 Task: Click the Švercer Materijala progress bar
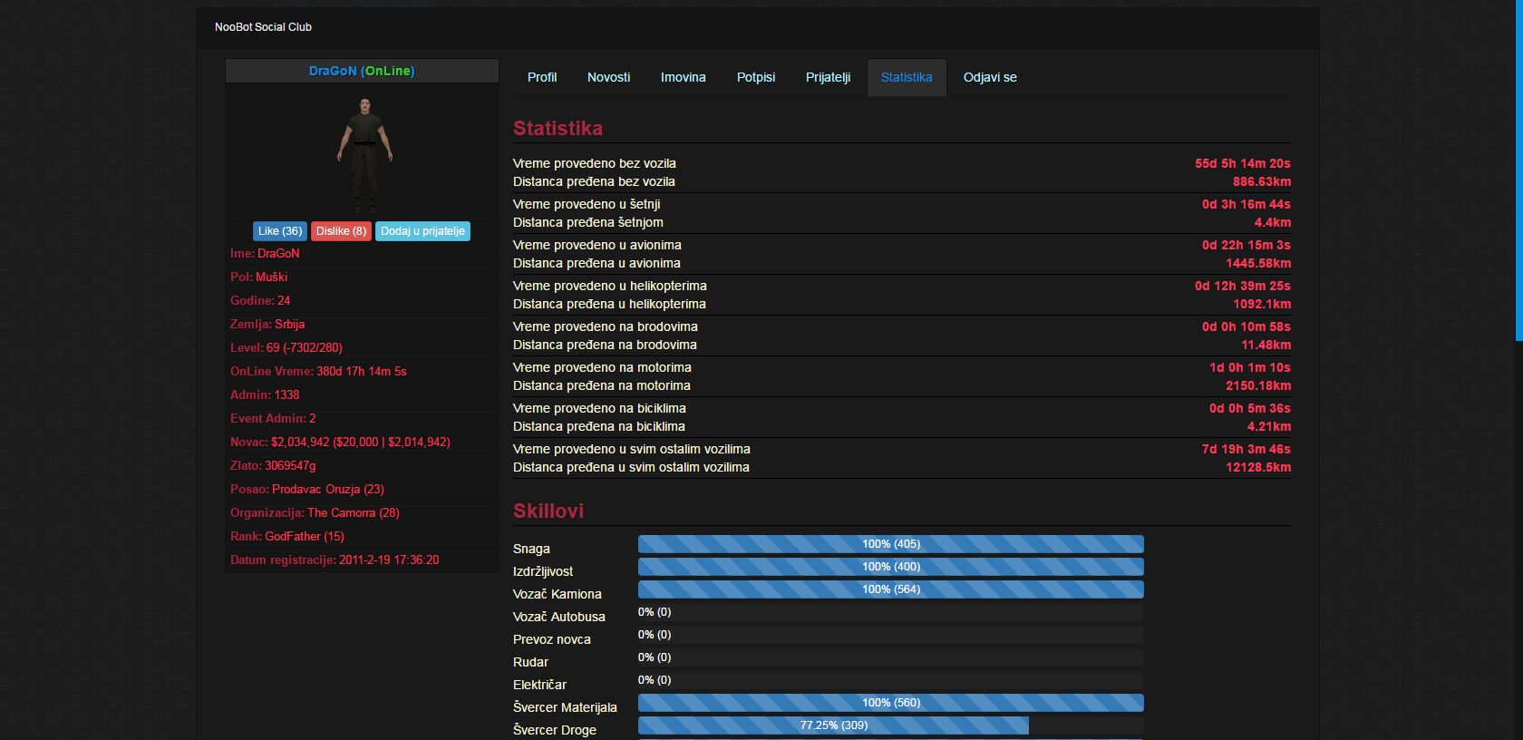point(890,703)
